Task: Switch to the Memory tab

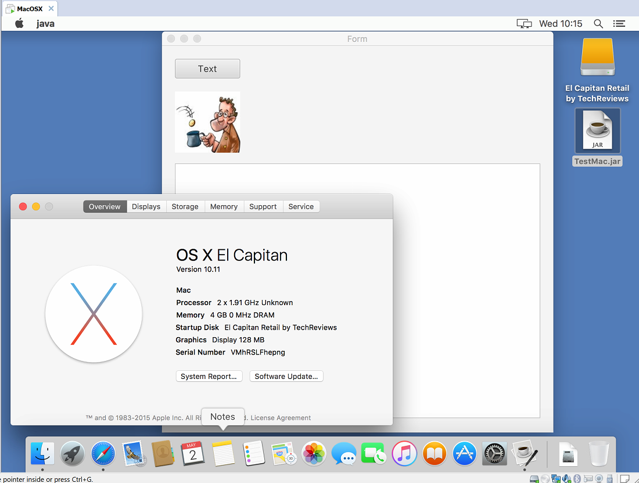Action: point(224,207)
